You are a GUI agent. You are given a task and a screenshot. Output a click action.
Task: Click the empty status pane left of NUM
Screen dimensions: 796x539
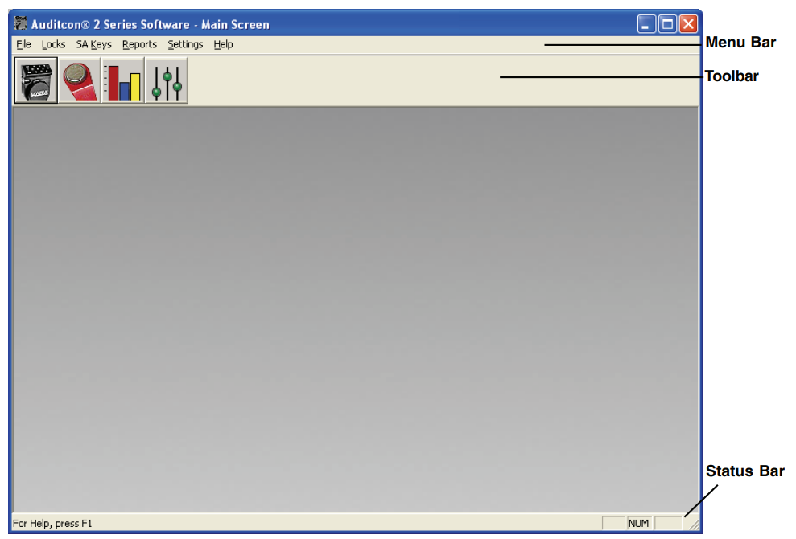pyautogui.click(x=612, y=524)
